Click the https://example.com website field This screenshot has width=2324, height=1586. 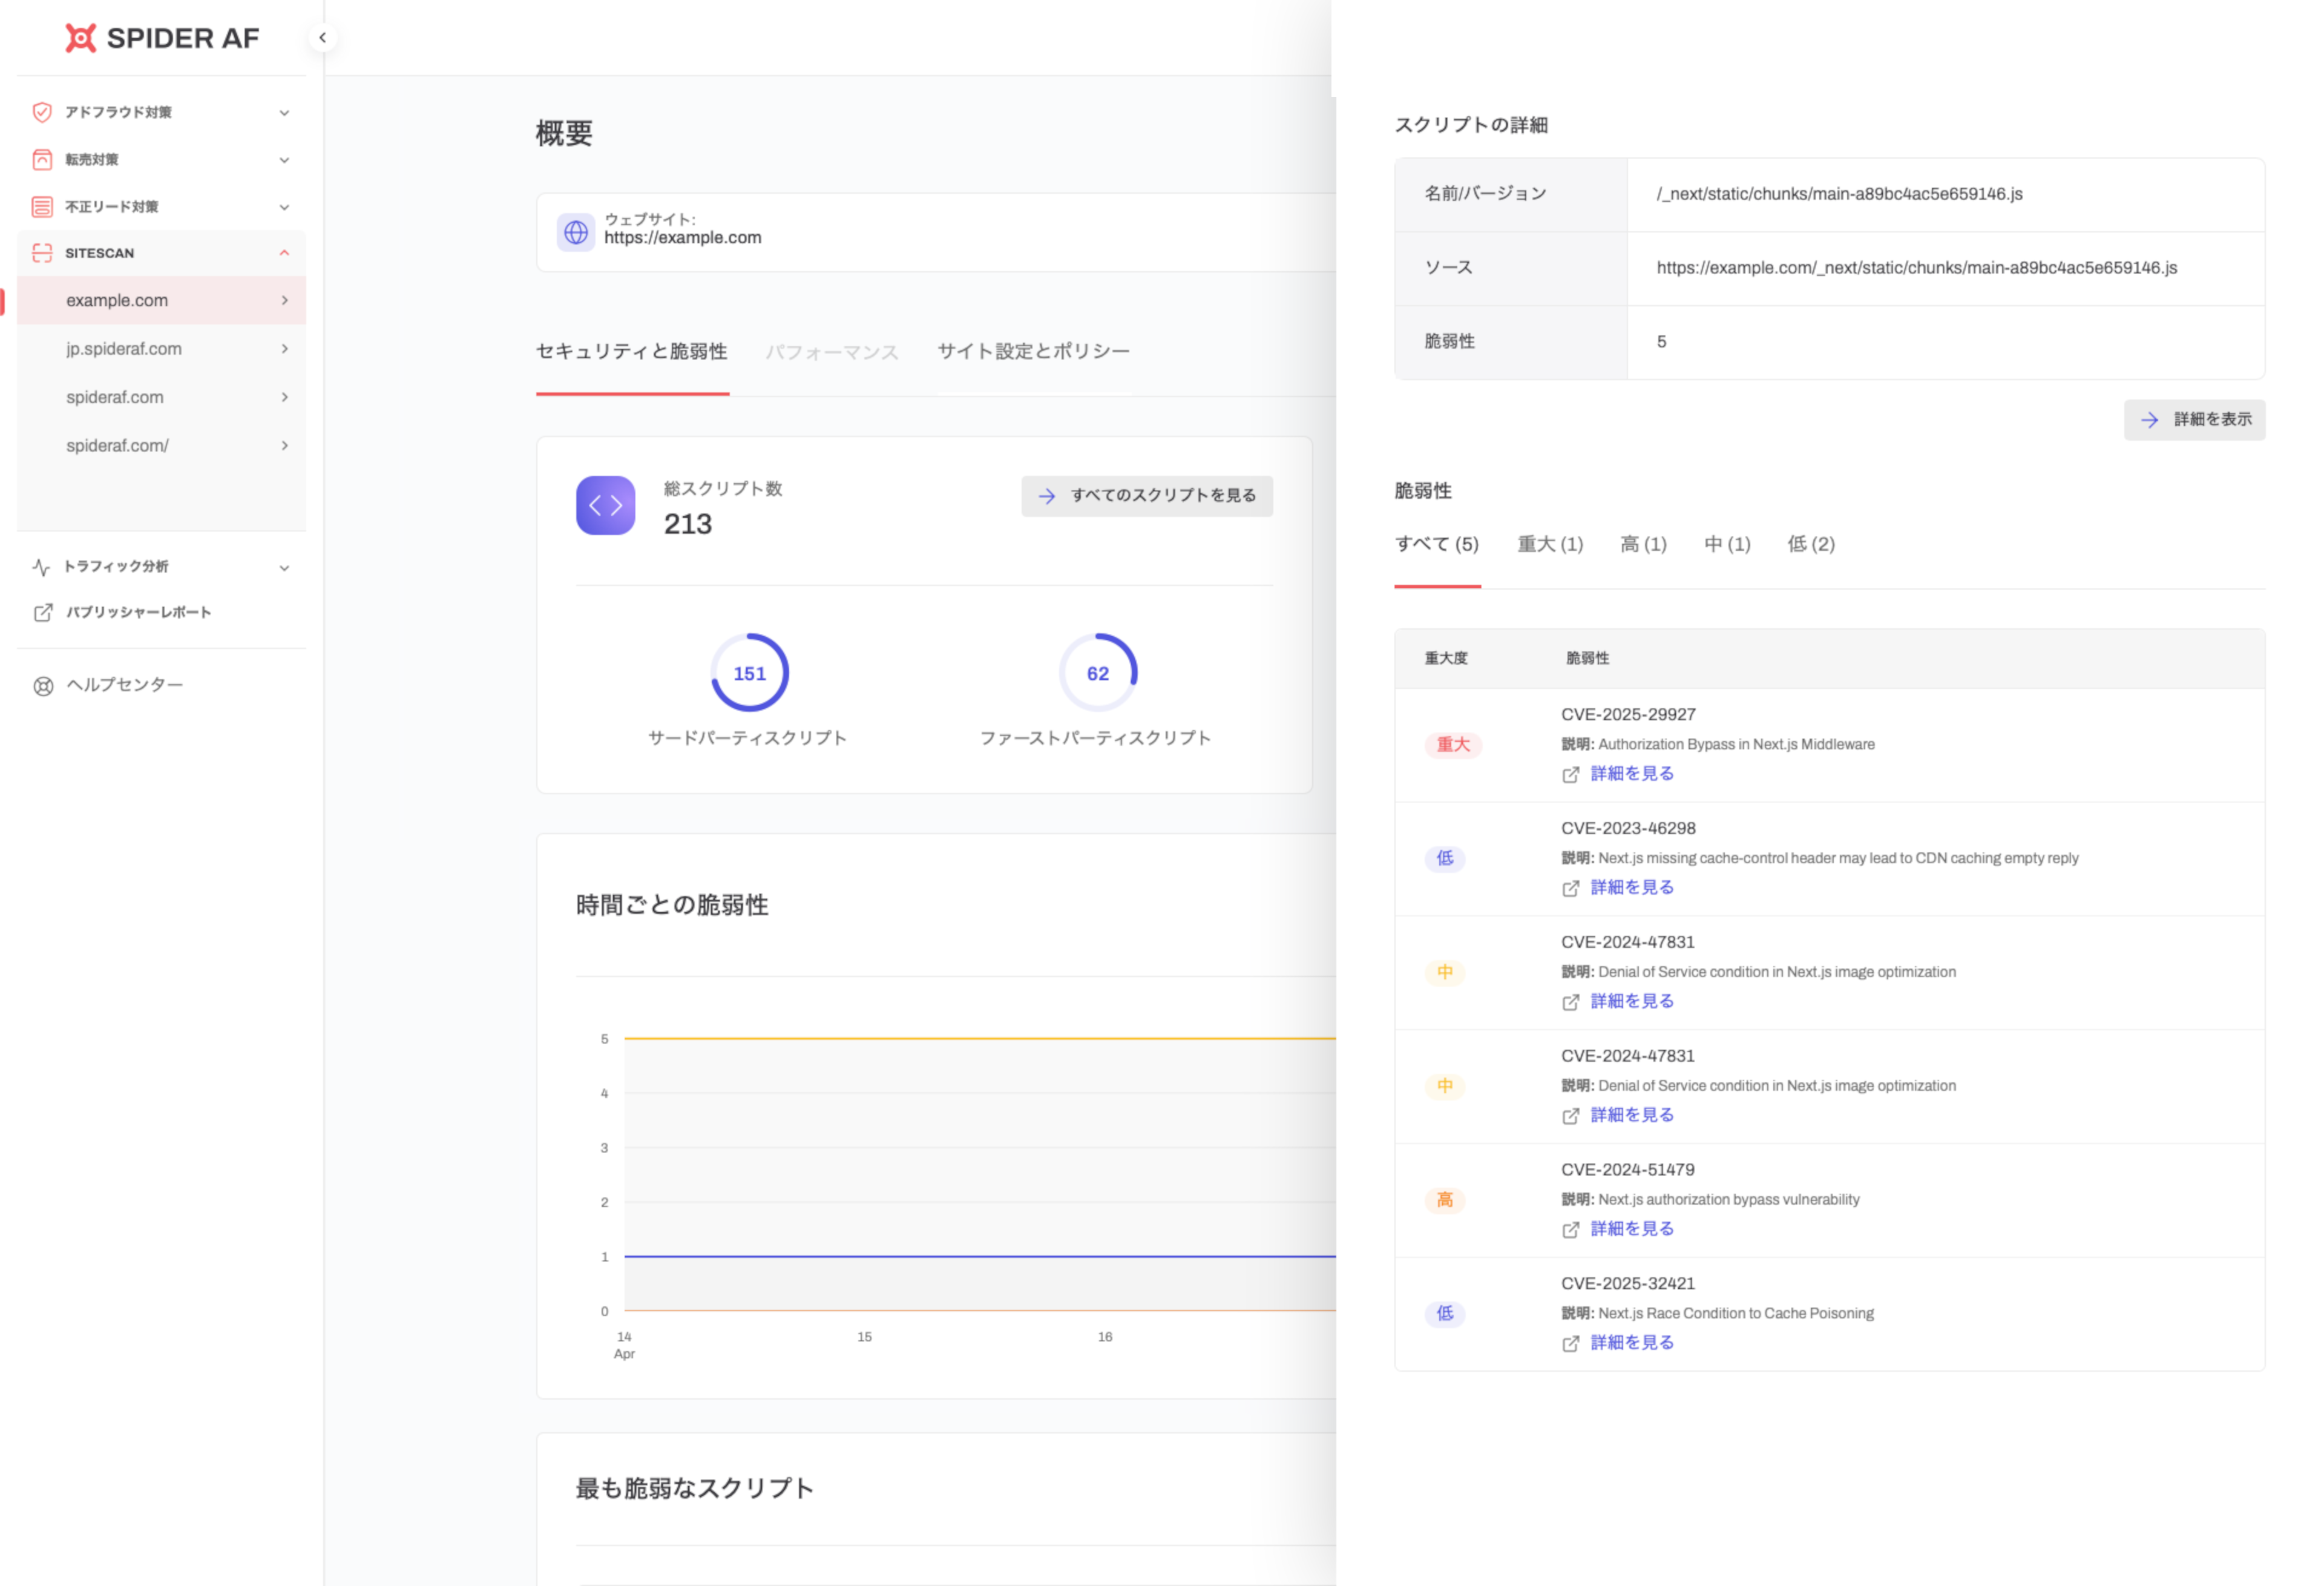pos(936,232)
